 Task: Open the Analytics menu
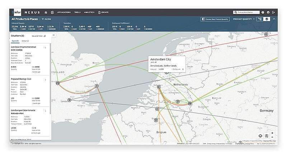(x=89, y=13)
